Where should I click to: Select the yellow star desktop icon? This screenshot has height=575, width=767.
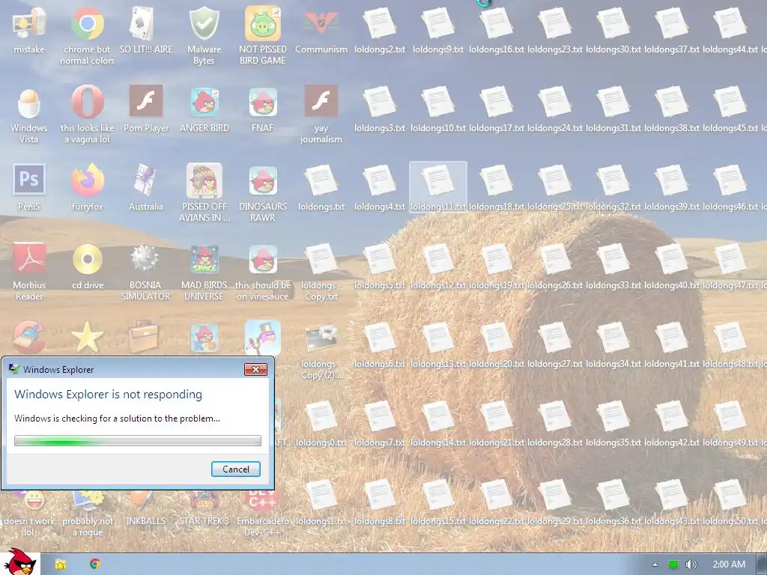tap(88, 338)
